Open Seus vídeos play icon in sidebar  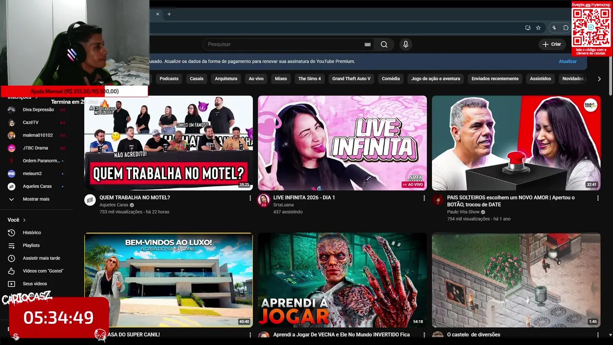click(11, 284)
